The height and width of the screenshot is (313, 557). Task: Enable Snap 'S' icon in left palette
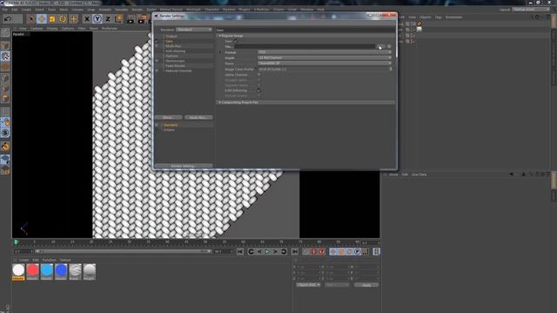5,133
